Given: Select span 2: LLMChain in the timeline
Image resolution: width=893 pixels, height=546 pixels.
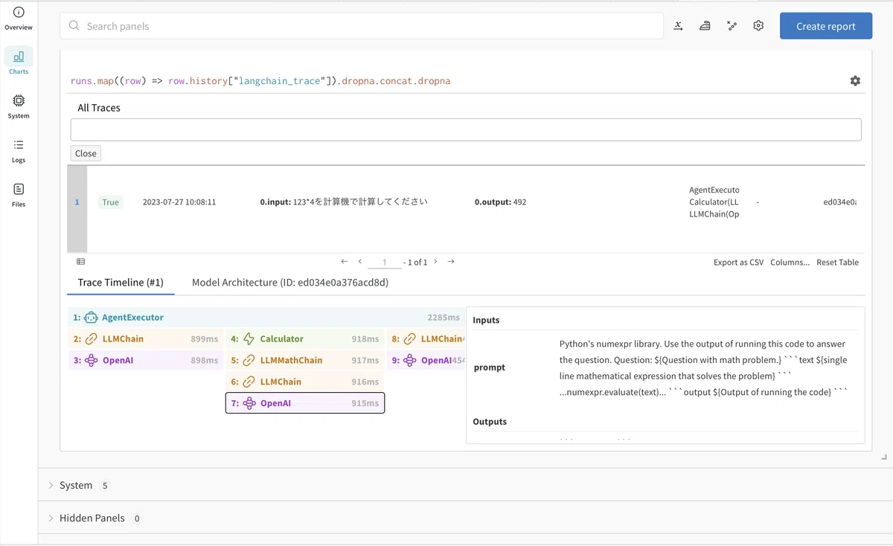Looking at the screenshot, I should tap(146, 339).
